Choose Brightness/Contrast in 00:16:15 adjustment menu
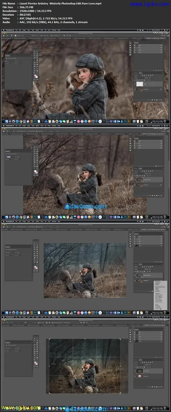The image size is (171, 412). pyautogui.click(x=160, y=287)
